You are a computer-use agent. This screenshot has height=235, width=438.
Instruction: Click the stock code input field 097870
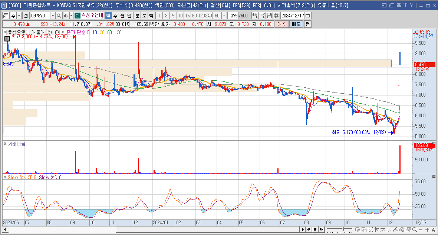click(x=40, y=16)
